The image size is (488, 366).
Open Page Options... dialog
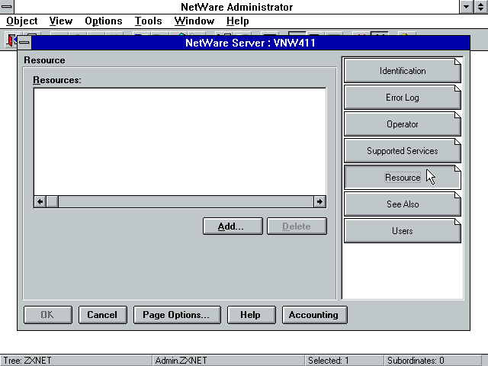[177, 315]
